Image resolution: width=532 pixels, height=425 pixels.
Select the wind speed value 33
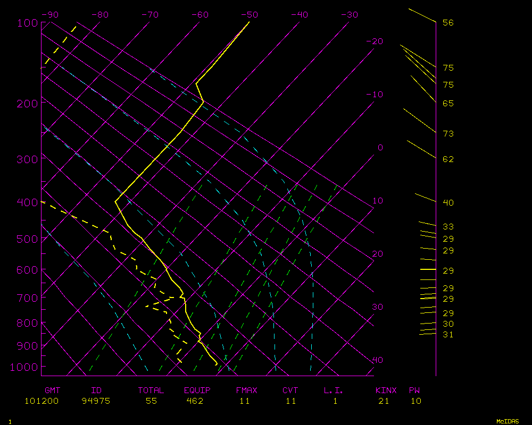448,227
